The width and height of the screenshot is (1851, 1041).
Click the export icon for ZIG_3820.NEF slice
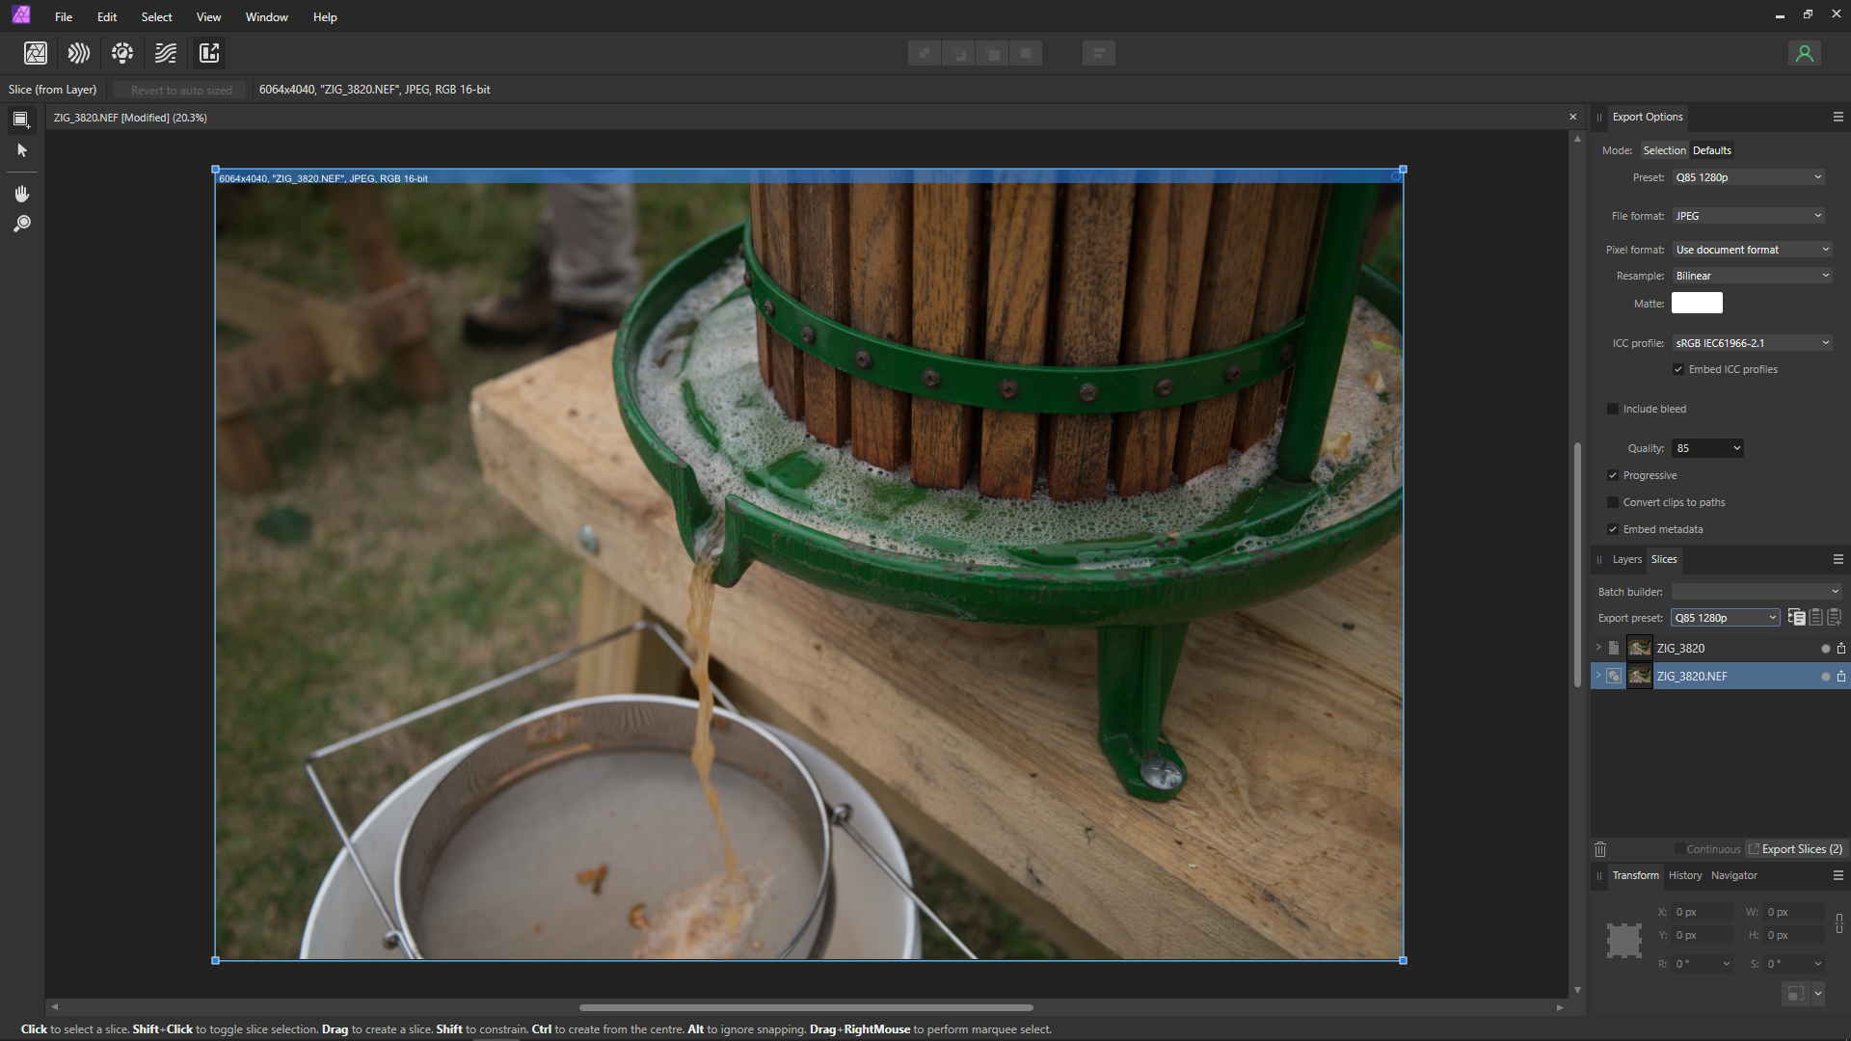[x=1840, y=677]
